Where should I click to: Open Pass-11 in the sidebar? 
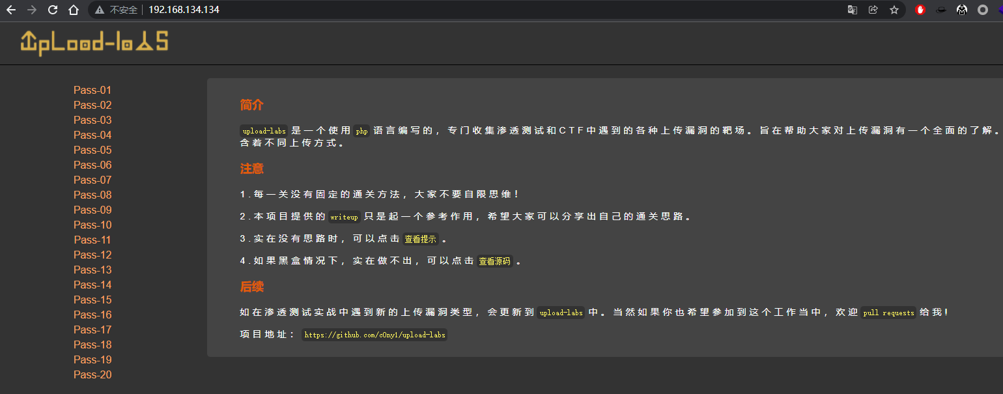pyautogui.click(x=92, y=240)
